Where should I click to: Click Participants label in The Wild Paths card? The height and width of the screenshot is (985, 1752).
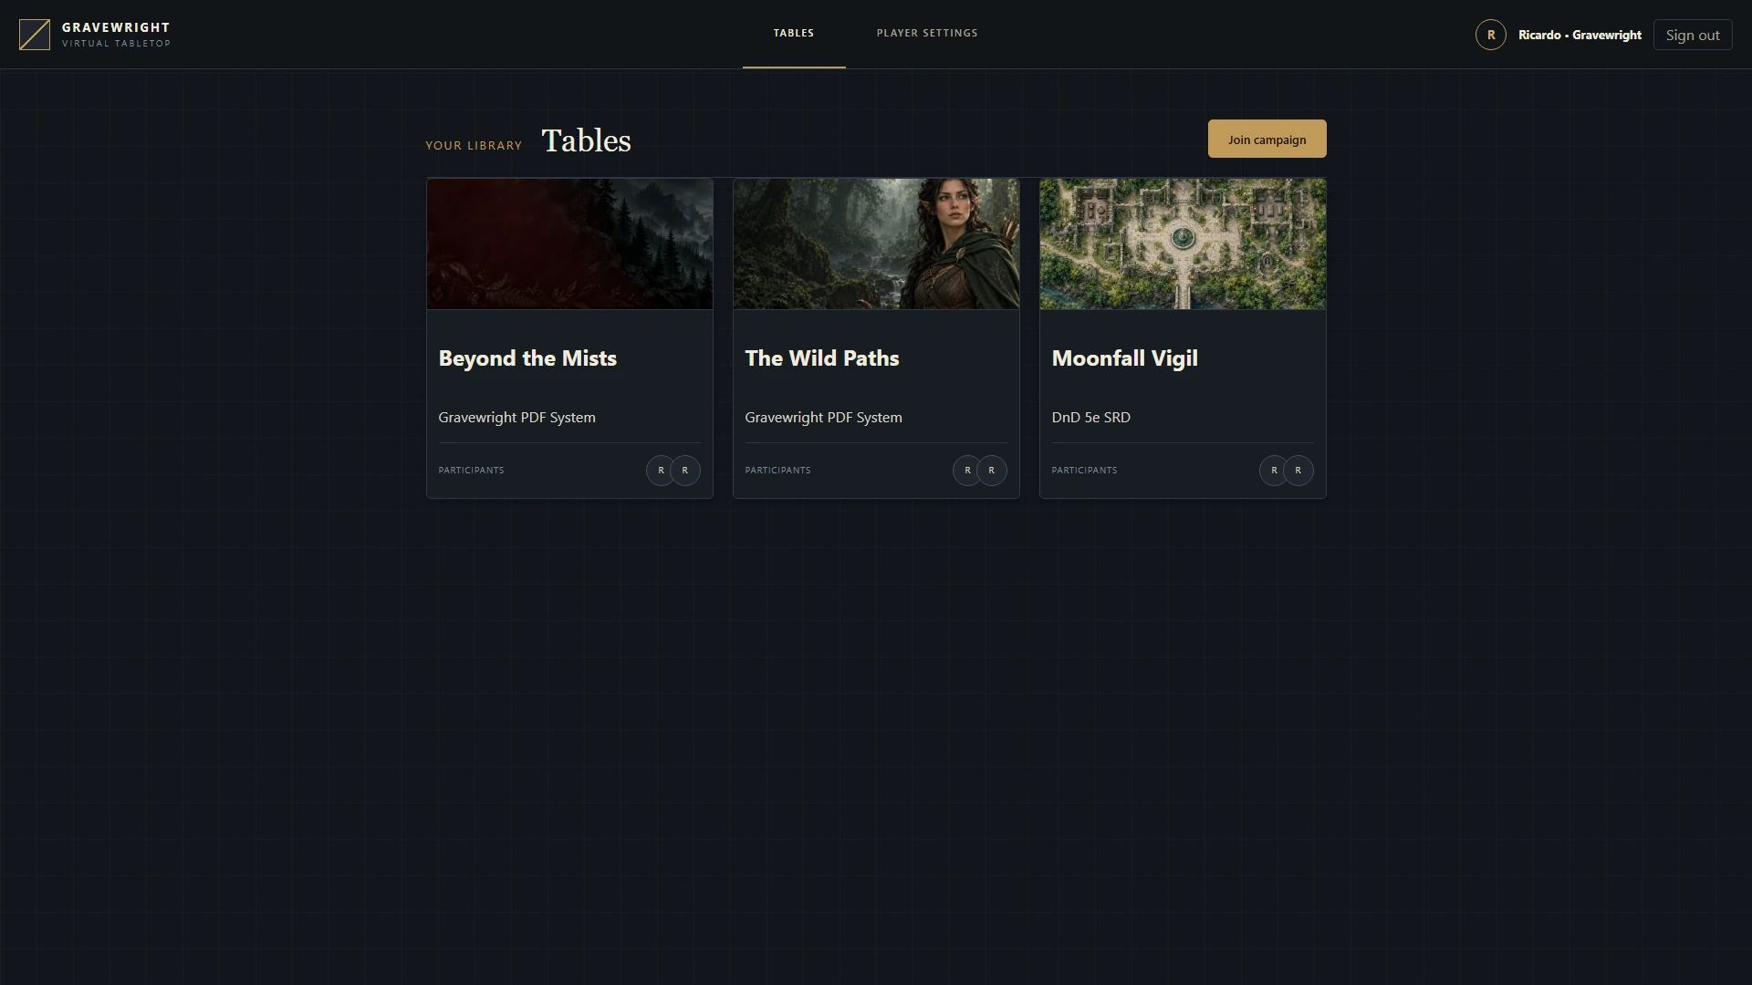[x=777, y=471]
